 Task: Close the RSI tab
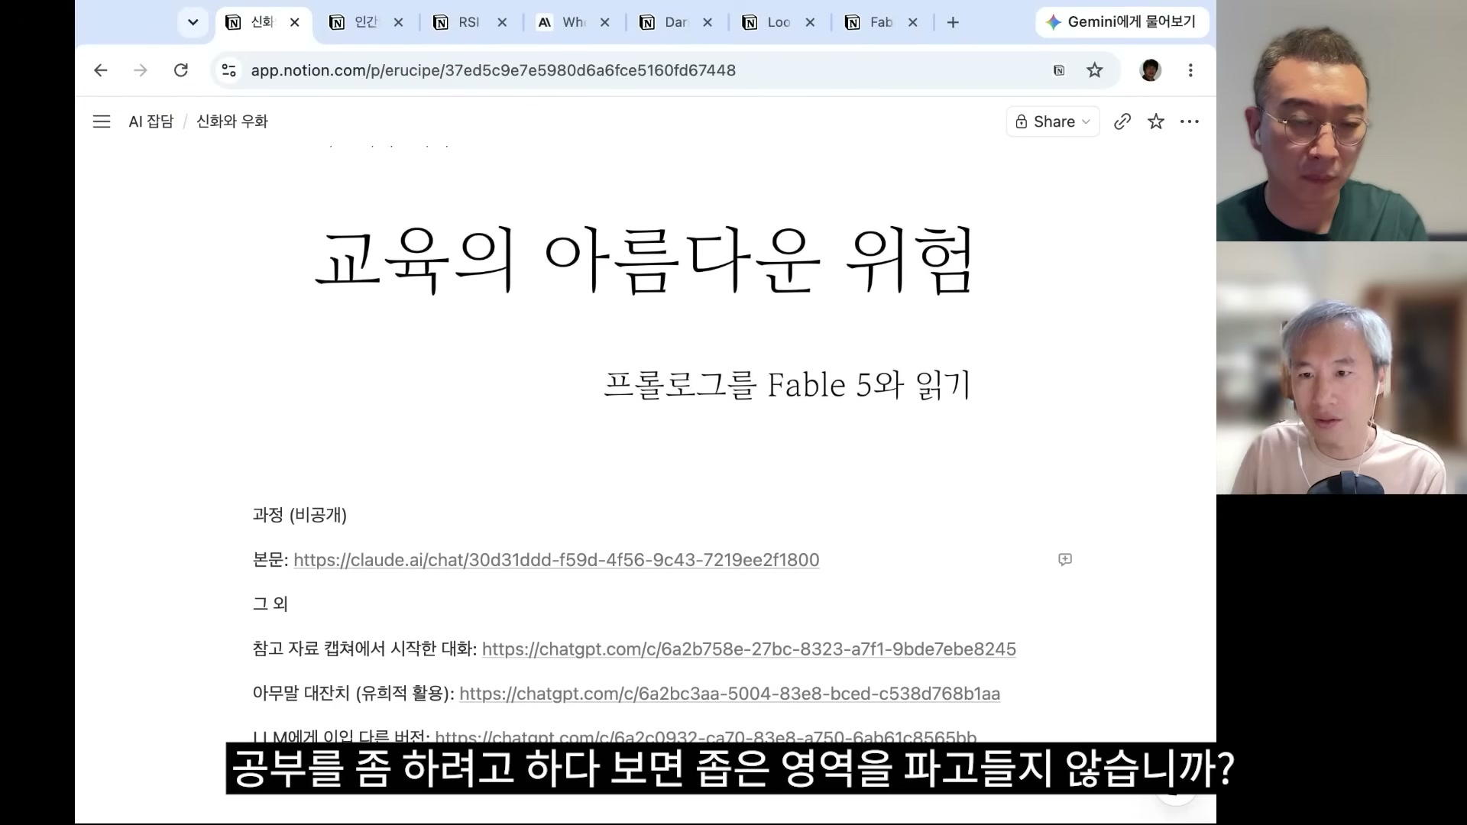click(x=502, y=23)
